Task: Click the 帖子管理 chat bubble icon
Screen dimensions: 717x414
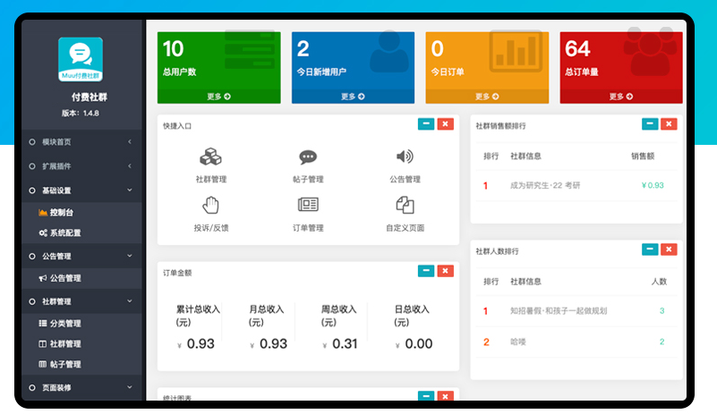Action: (308, 157)
